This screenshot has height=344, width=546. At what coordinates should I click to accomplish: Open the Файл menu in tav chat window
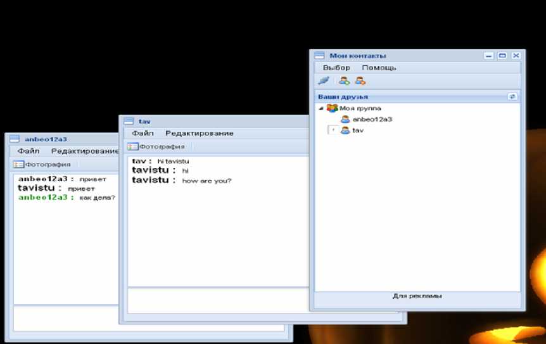tap(143, 133)
